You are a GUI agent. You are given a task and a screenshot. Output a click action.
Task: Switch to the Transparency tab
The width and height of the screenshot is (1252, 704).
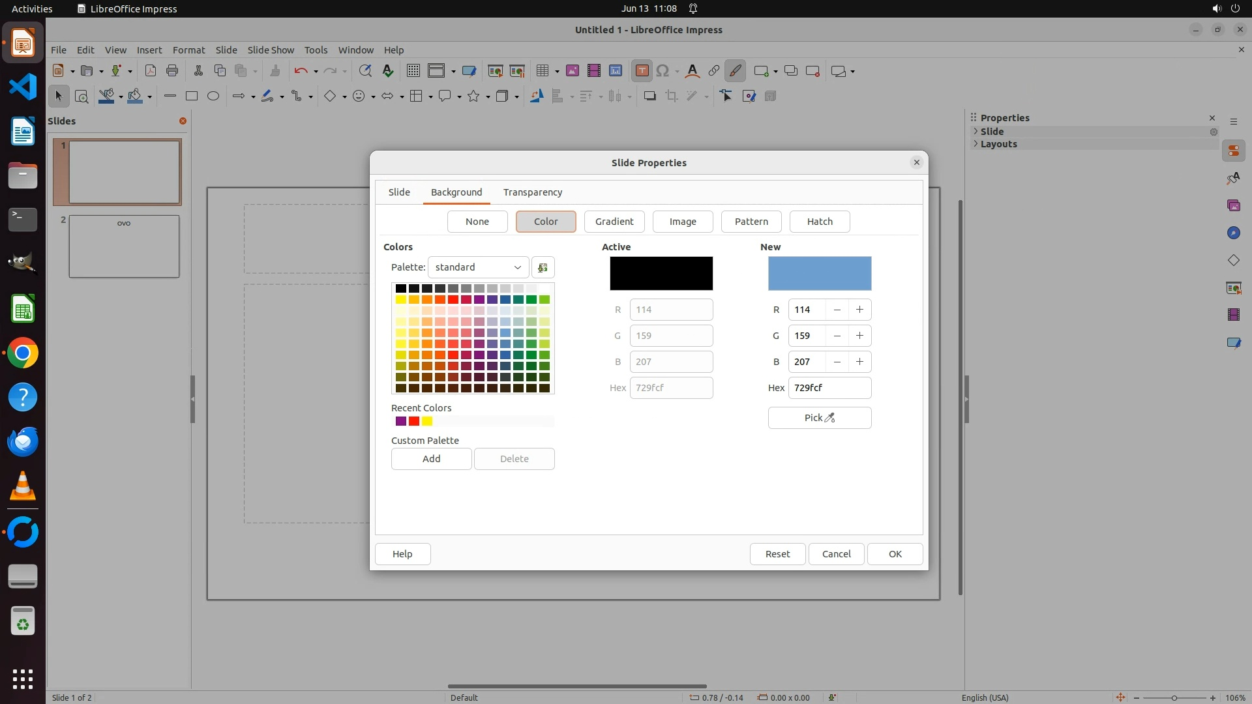(x=532, y=192)
